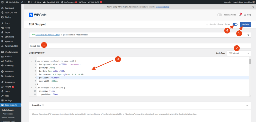Click the Help question mark icon

click(x=245, y=15)
